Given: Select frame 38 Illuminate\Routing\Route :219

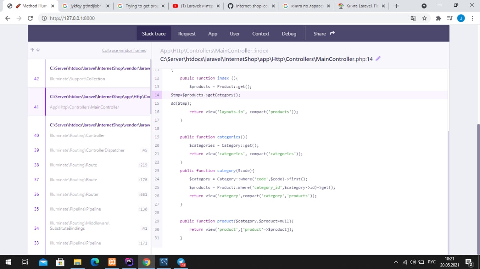Looking at the screenshot, I should coord(89,165).
